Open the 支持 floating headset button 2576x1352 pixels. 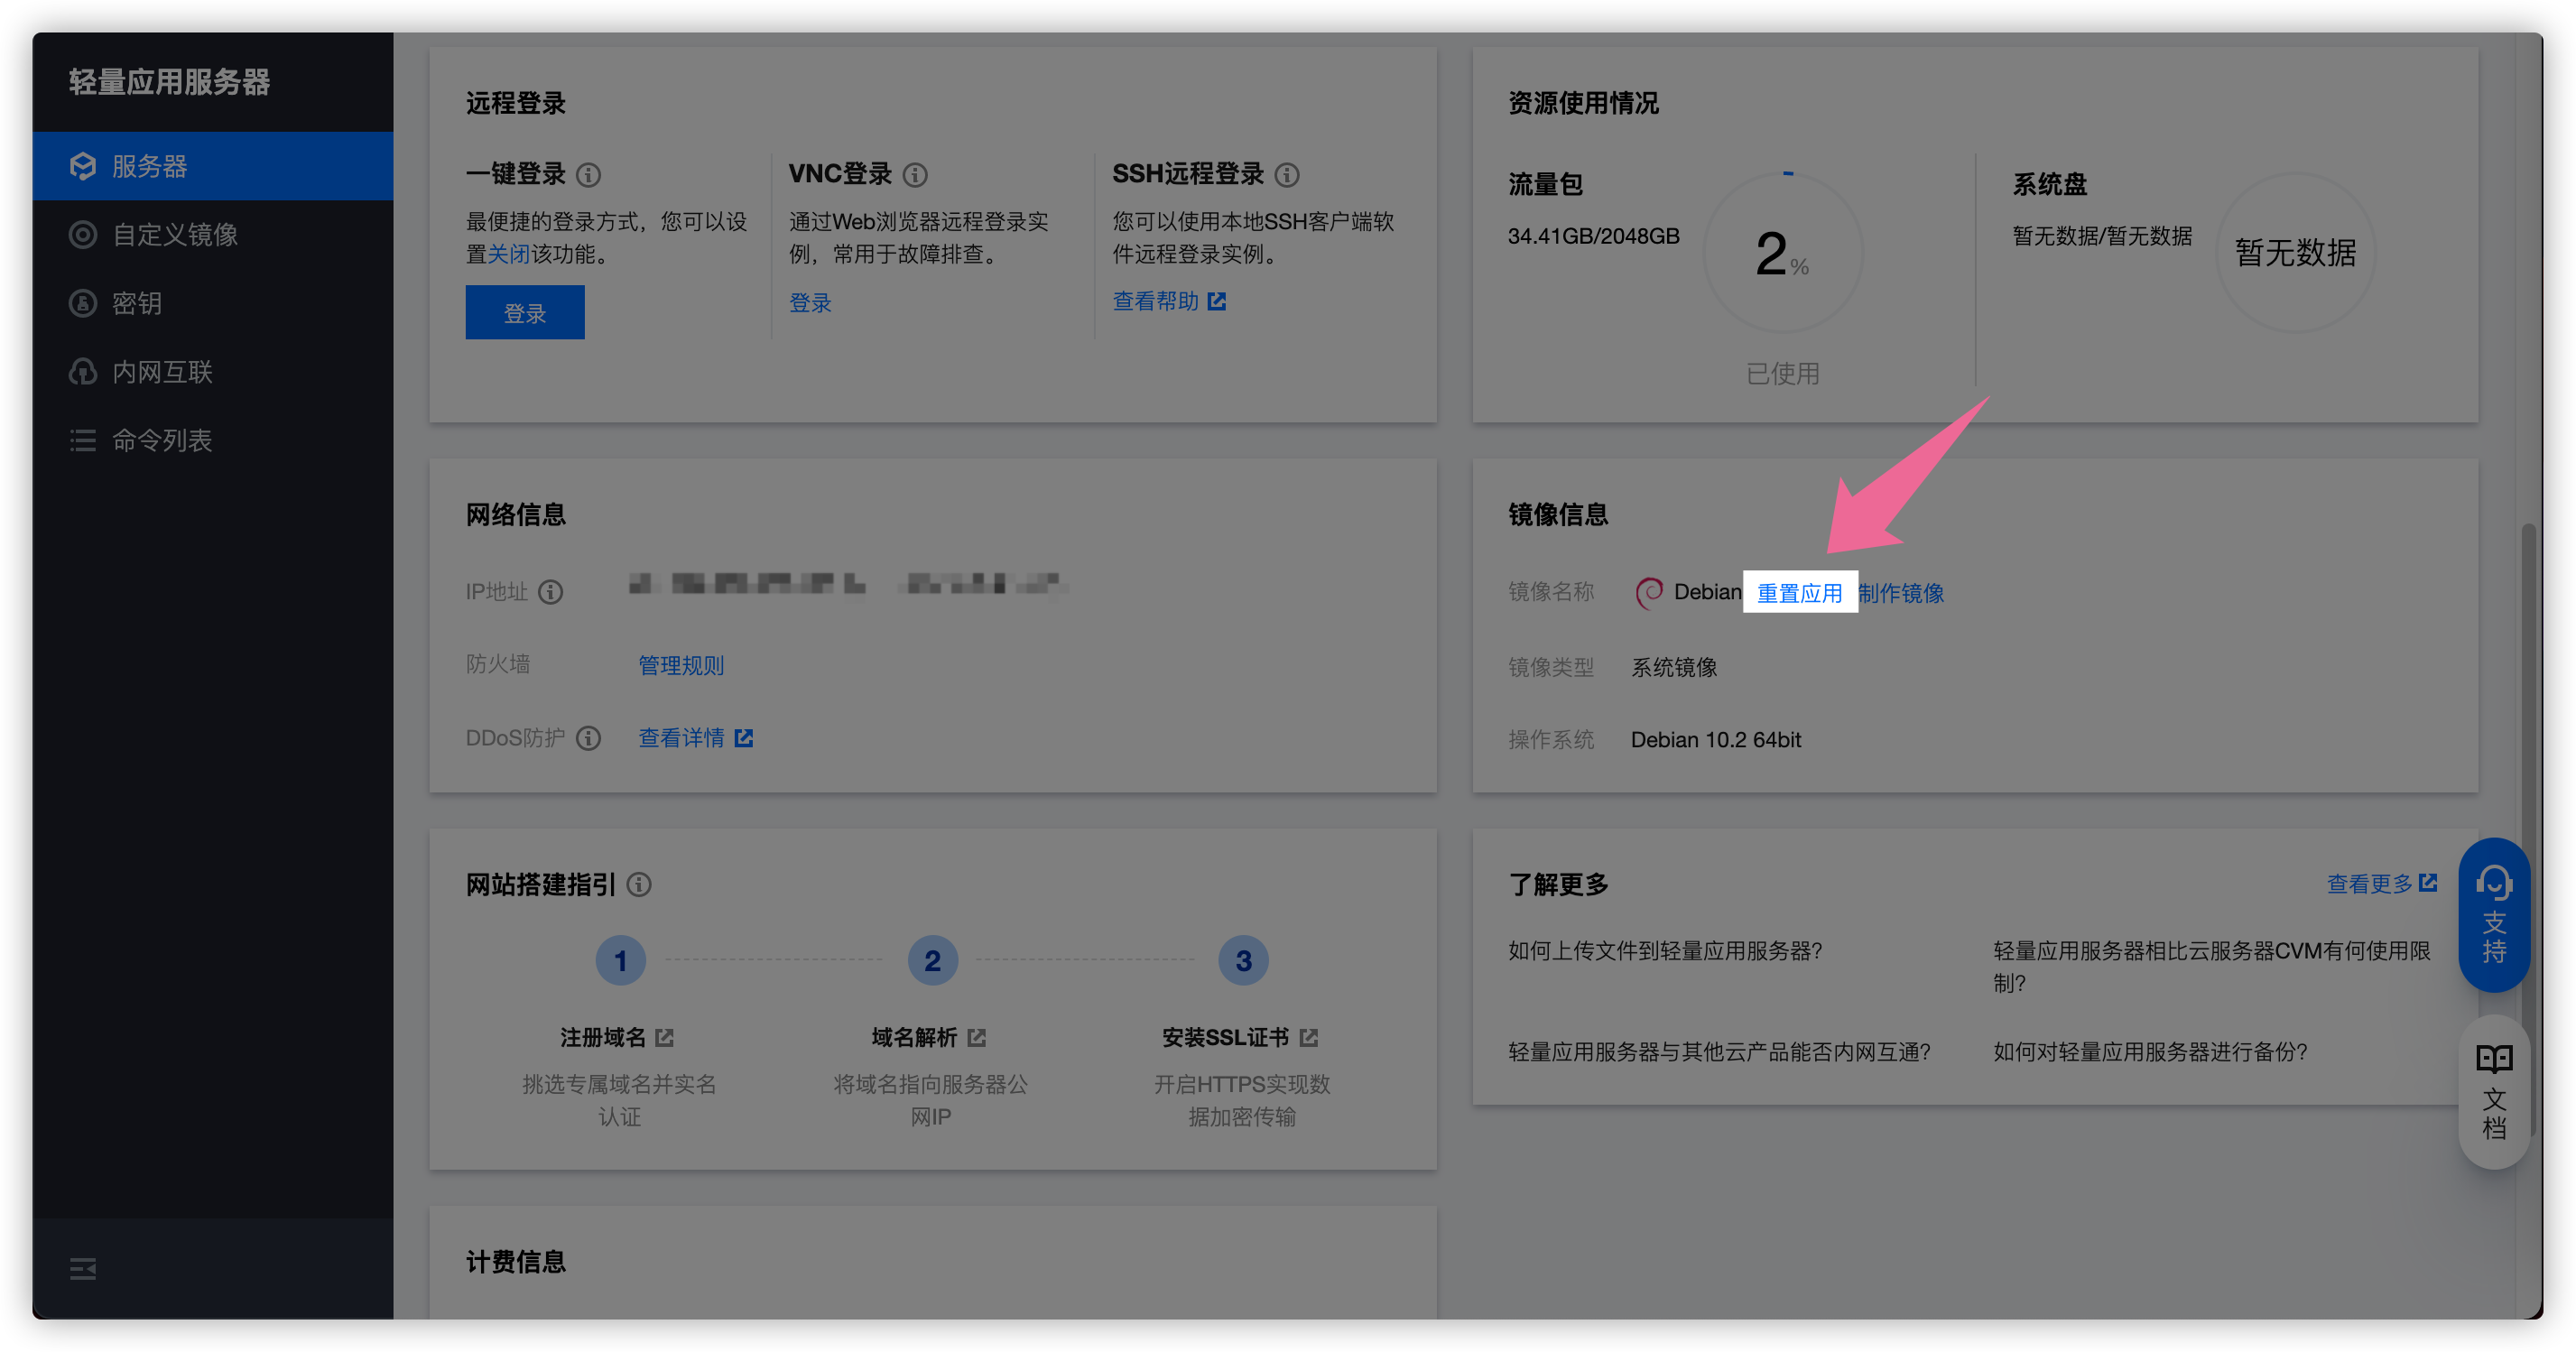click(x=2494, y=914)
